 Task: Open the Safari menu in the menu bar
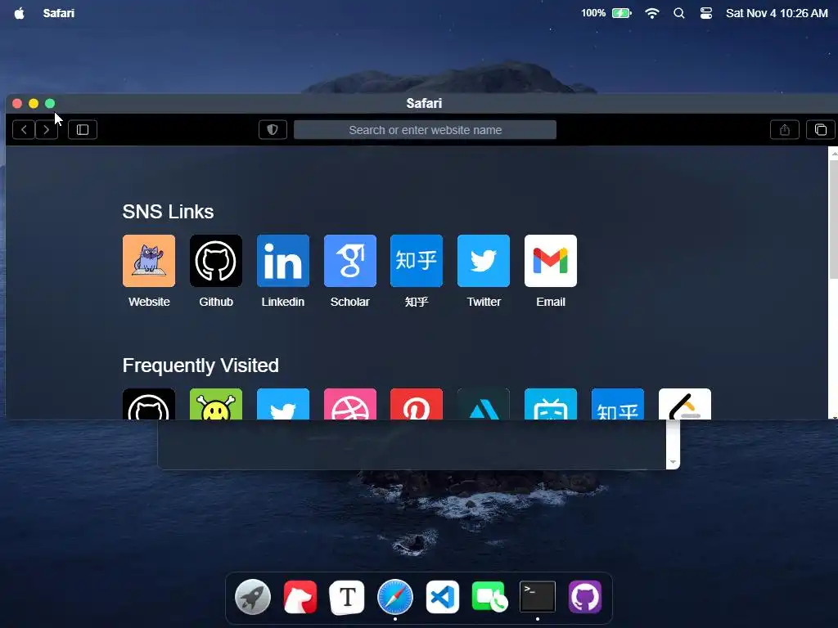coord(59,13)
